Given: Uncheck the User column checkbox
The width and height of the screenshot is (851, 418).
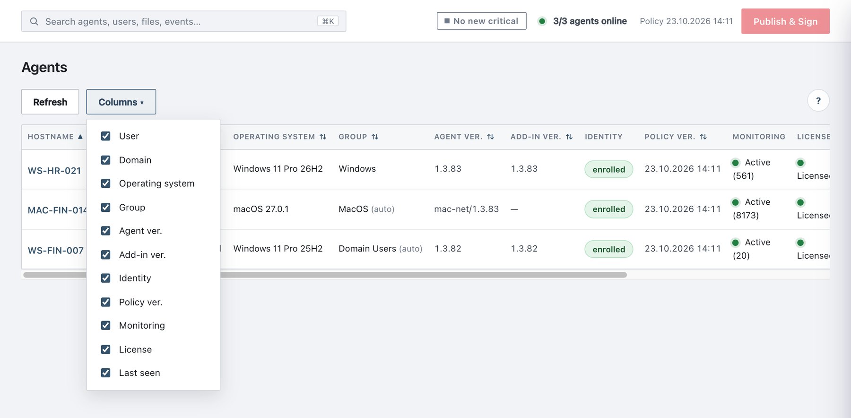Looking at the screenshot, I should [106, 136].
